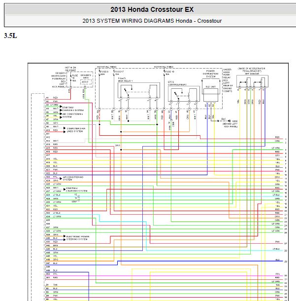Click the ETCS control relay switch symbol
This screenshot has width=296, height=301.
(178, 95)
